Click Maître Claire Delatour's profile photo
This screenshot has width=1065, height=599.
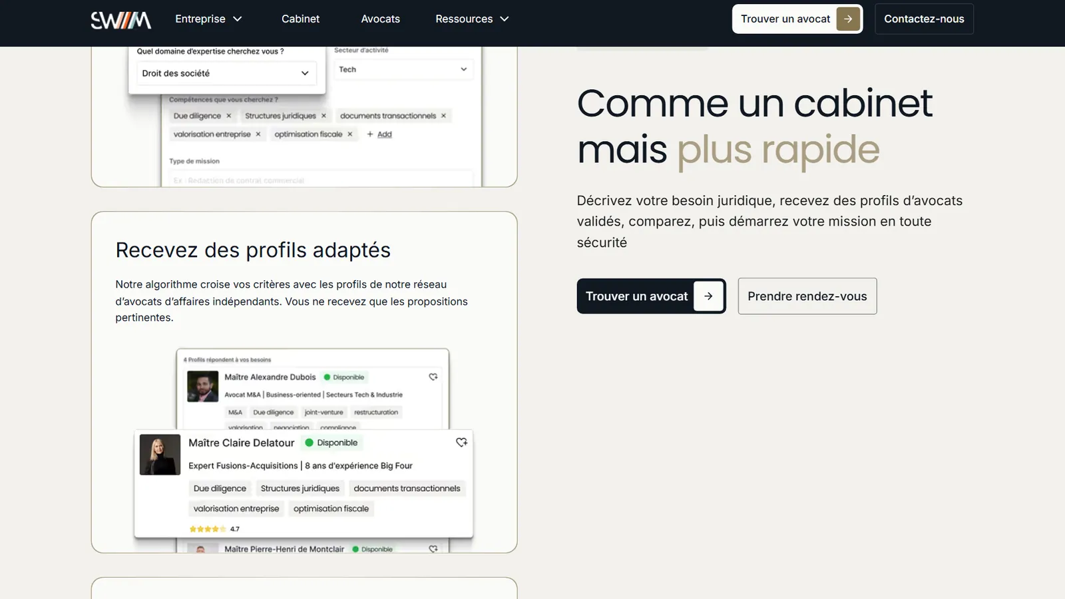point(160,455)
